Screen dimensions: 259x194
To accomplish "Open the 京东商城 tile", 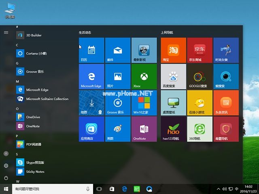I will coord(199,50).
